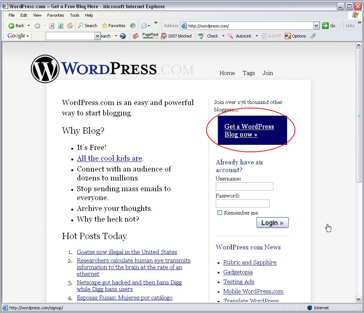
Task: Toggle the Remember me checkbox
Action: coord(220,212)
